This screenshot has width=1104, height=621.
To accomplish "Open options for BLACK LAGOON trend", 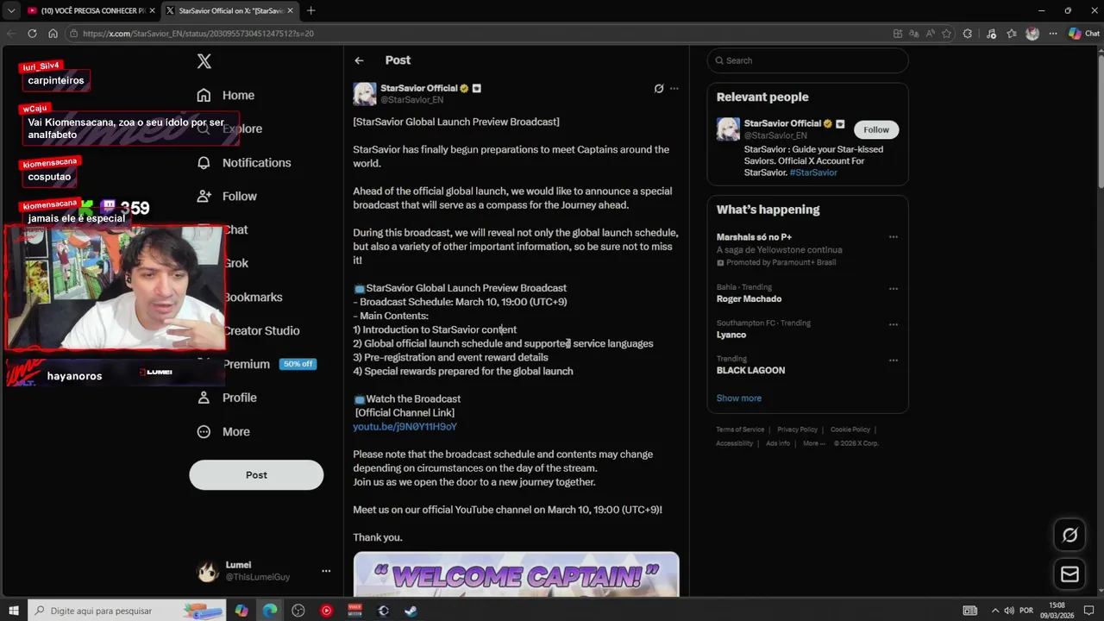I will (x=894, y=360).
